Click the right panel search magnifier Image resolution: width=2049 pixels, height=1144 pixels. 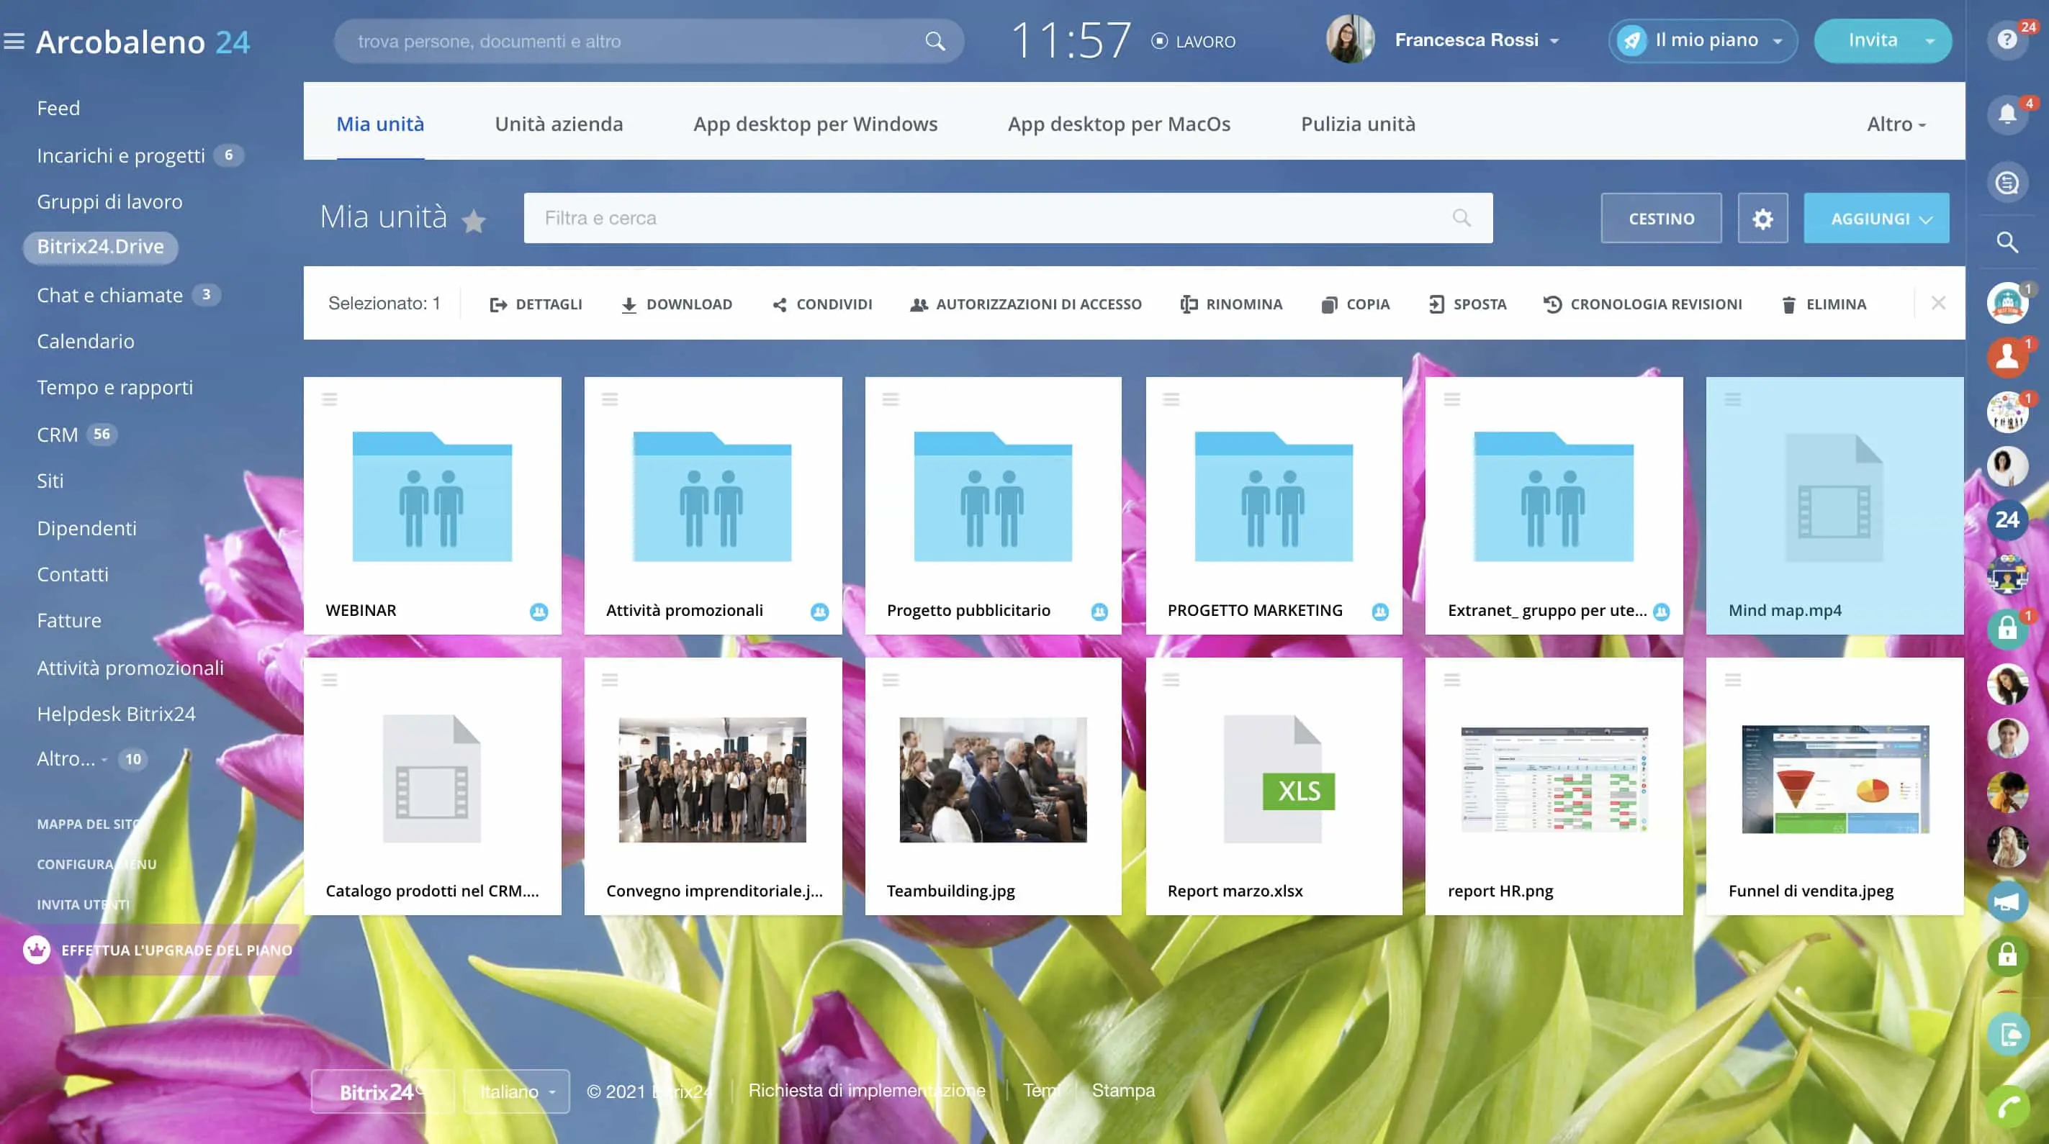click(x=2007, y=242)
